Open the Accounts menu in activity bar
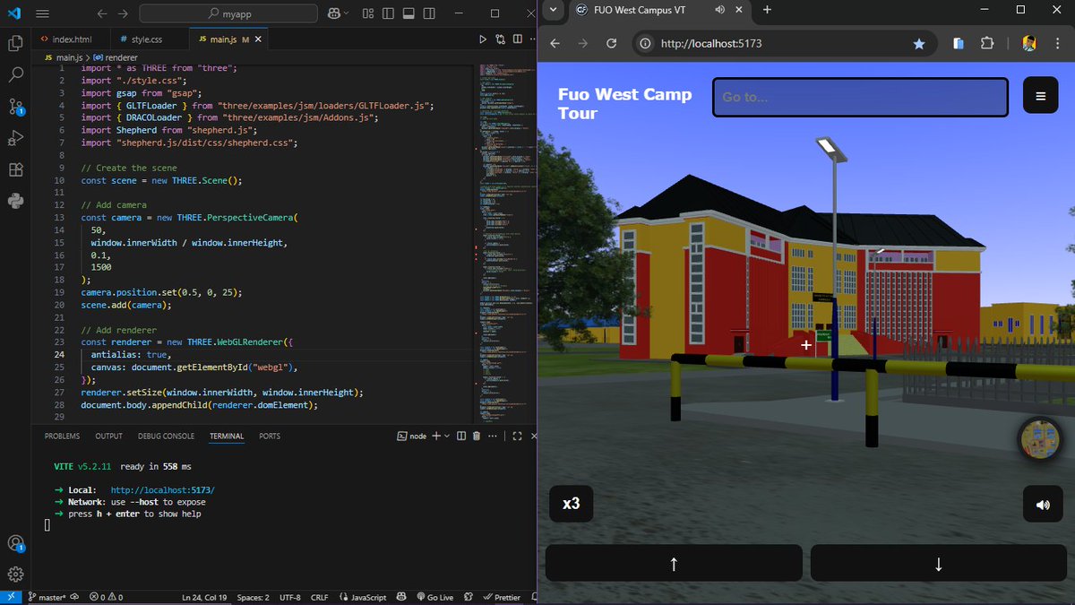Image resolution: width=1075 pixels, height=605 pixels. (x=15, y=543)
